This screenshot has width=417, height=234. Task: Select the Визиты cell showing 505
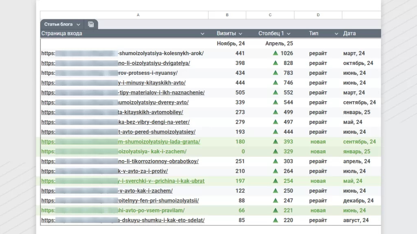point(240,93)
